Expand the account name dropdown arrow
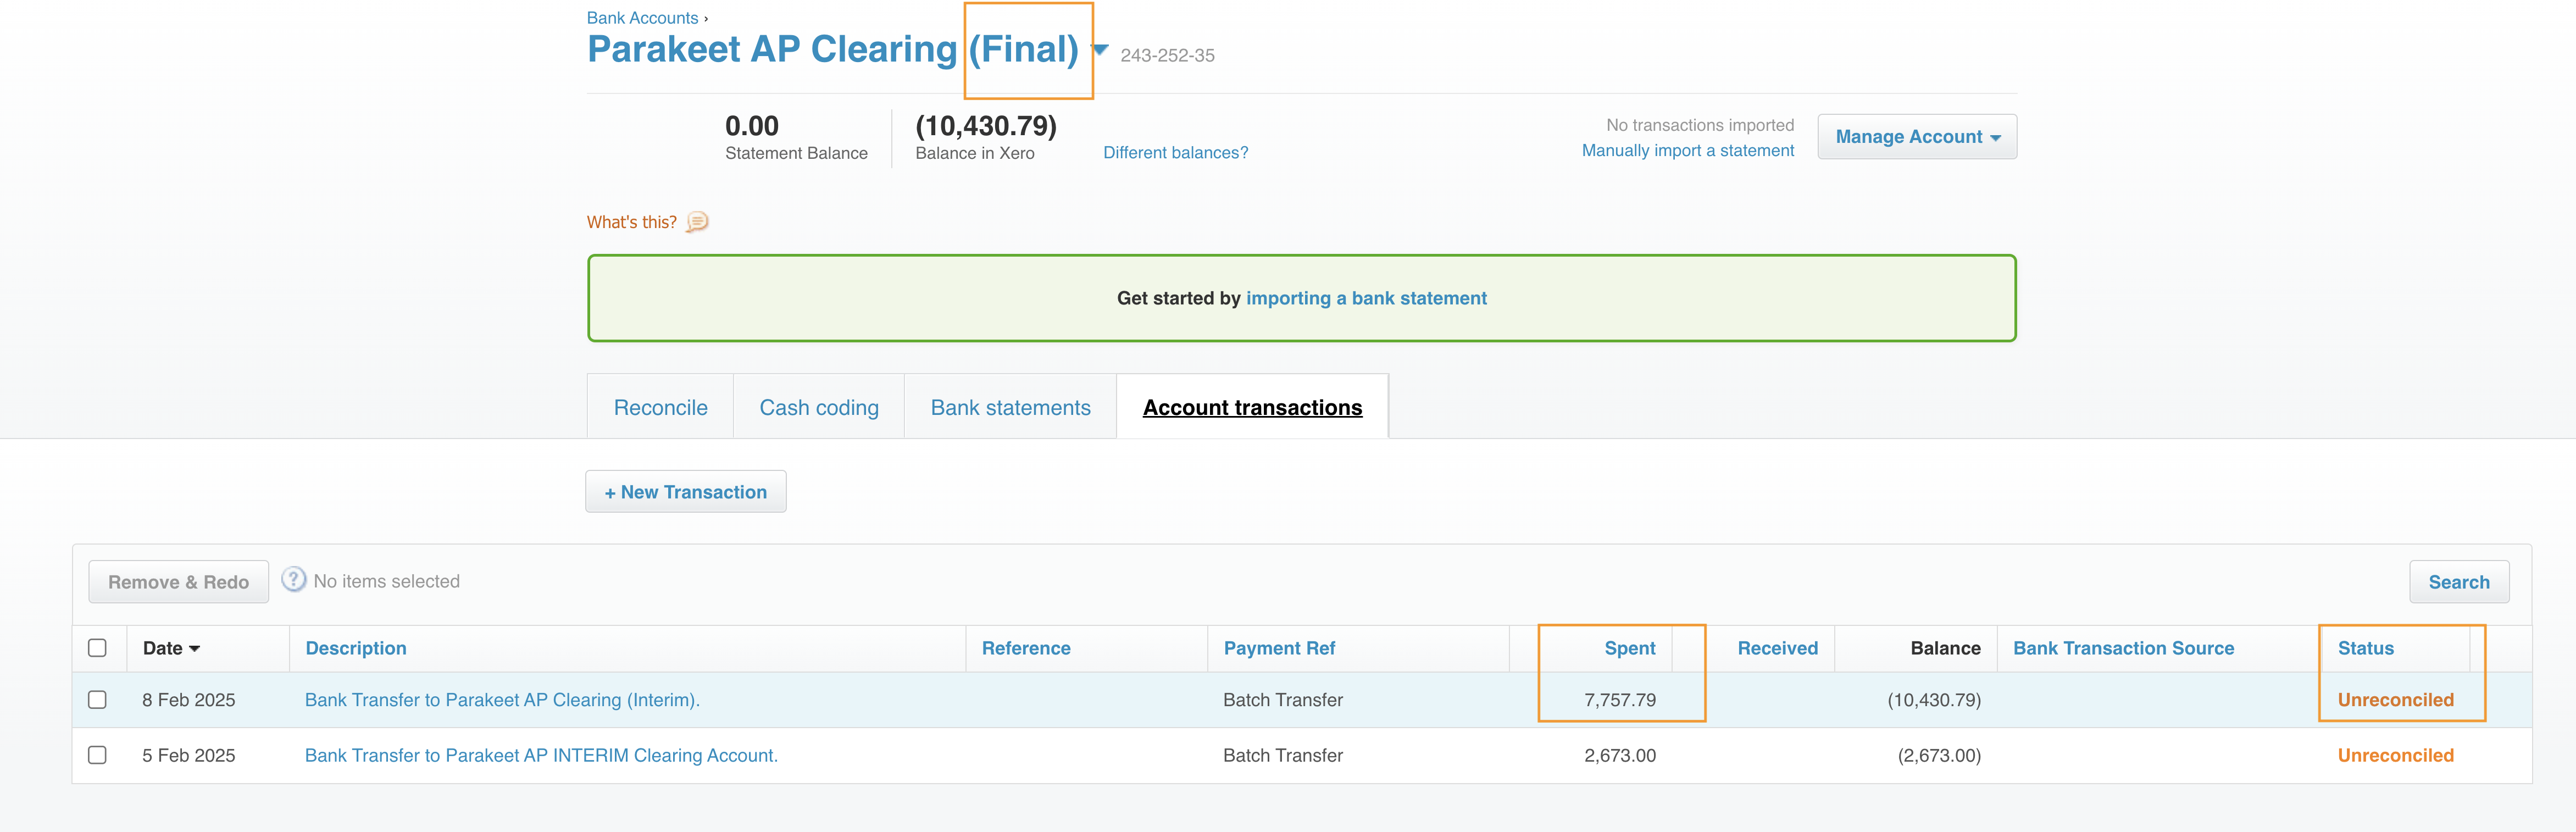Viewport: 2576px width, 832px height. (x=1100, y=49)
